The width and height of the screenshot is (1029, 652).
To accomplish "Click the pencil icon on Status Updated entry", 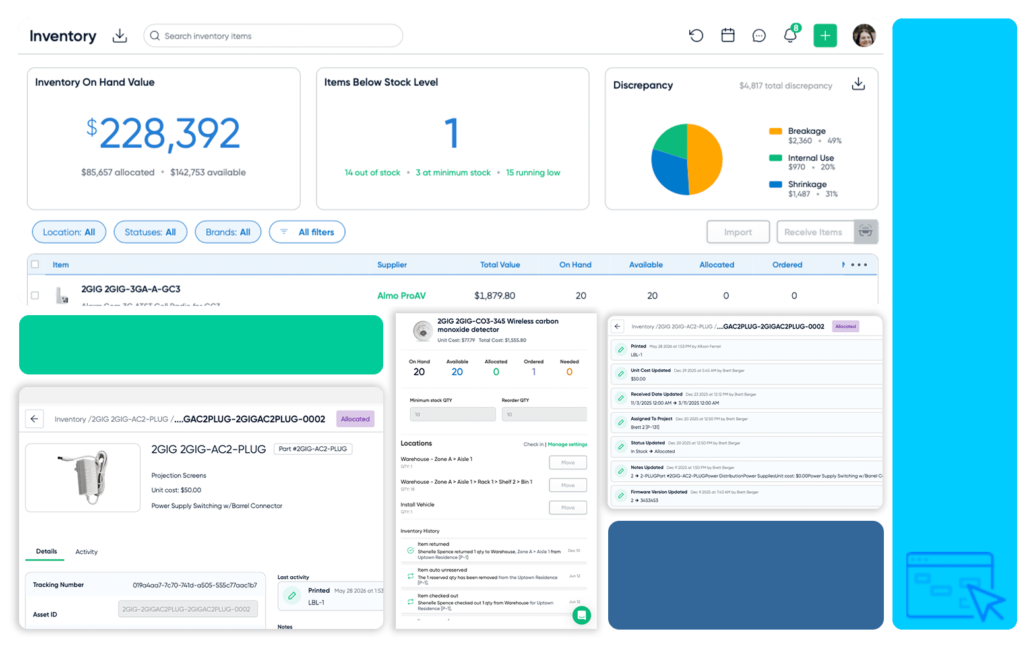I will click(621, 447).
